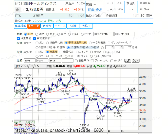The width and height of the screenshot is (168, 134).
Task: Click the custom days field showing 5
Action: point(109,47)
